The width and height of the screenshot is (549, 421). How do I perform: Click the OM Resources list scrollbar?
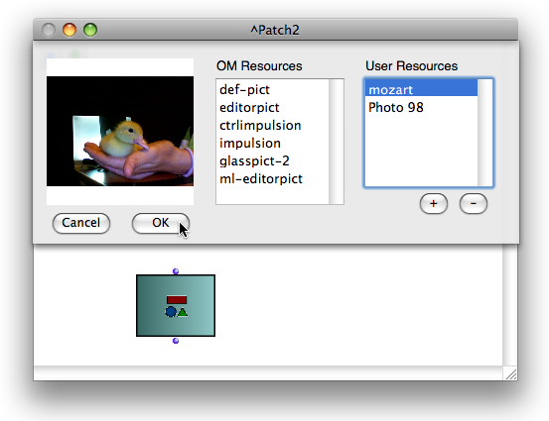(337, 142)
